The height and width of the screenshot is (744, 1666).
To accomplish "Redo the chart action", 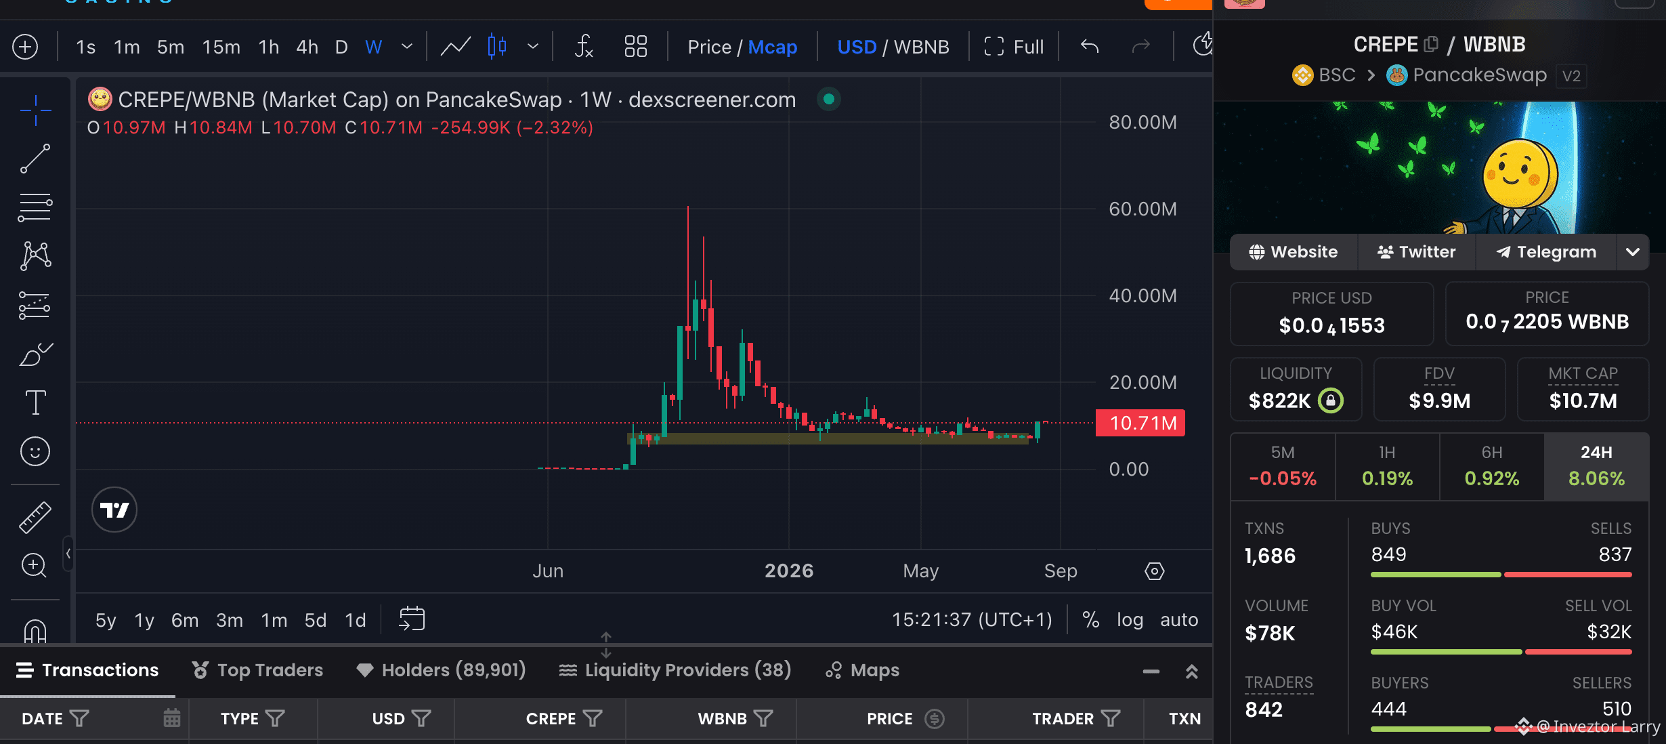I will point(1141,46).
